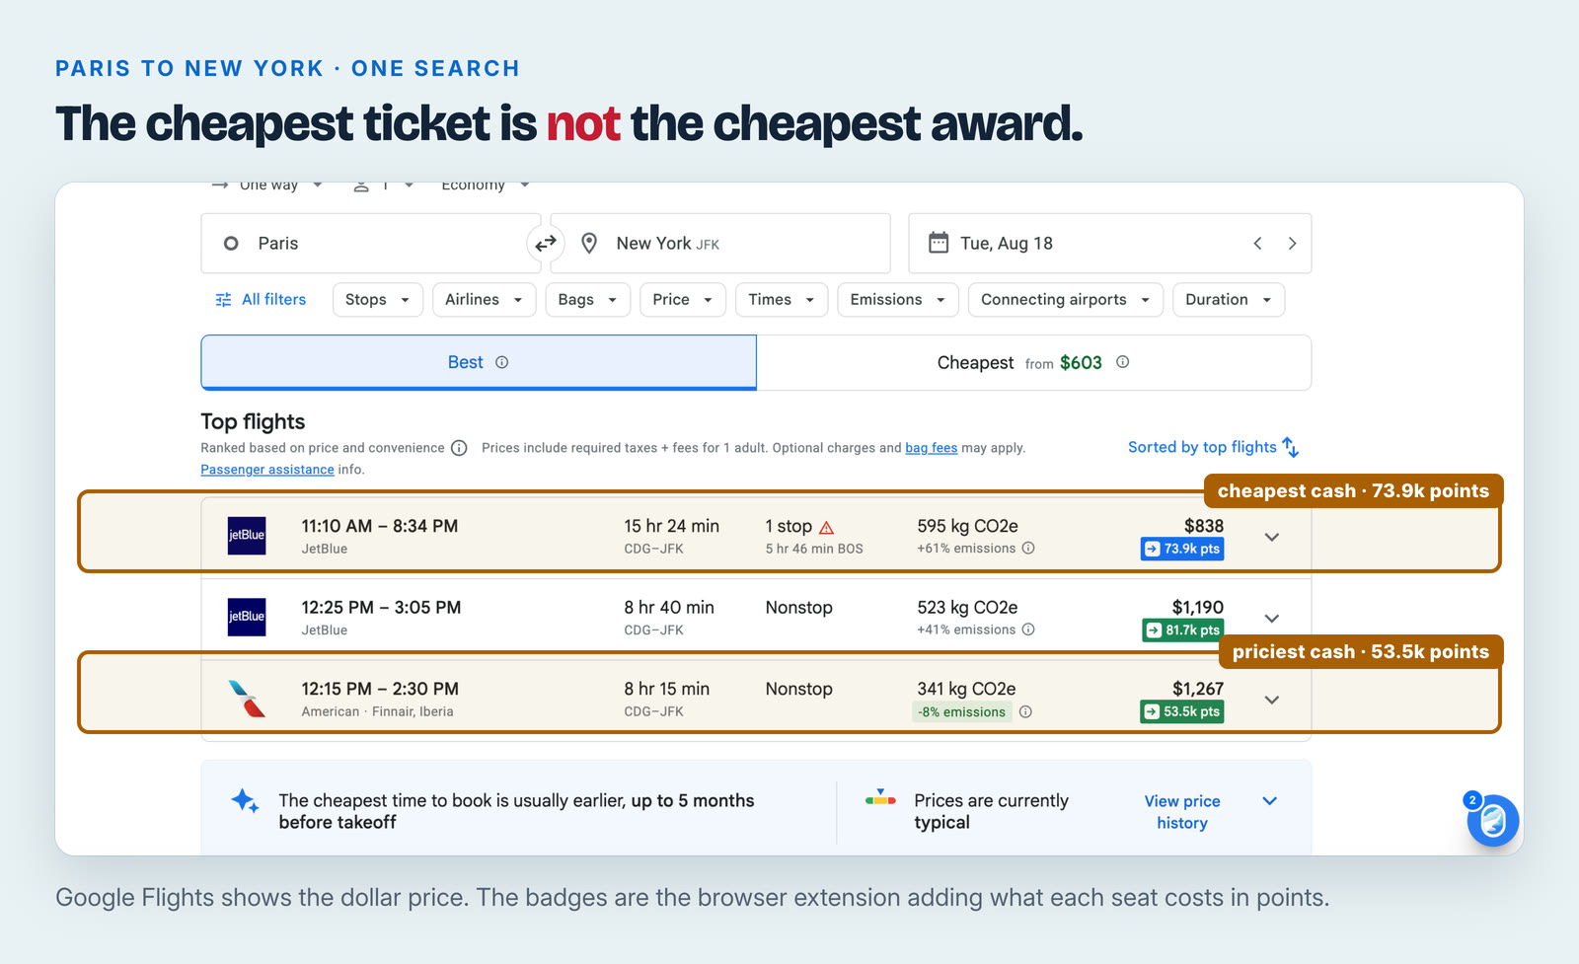Open the Airlines filter dropdown
This screenshot has height=964, width=1579.
pyautogui.click(x=484, y=300)
